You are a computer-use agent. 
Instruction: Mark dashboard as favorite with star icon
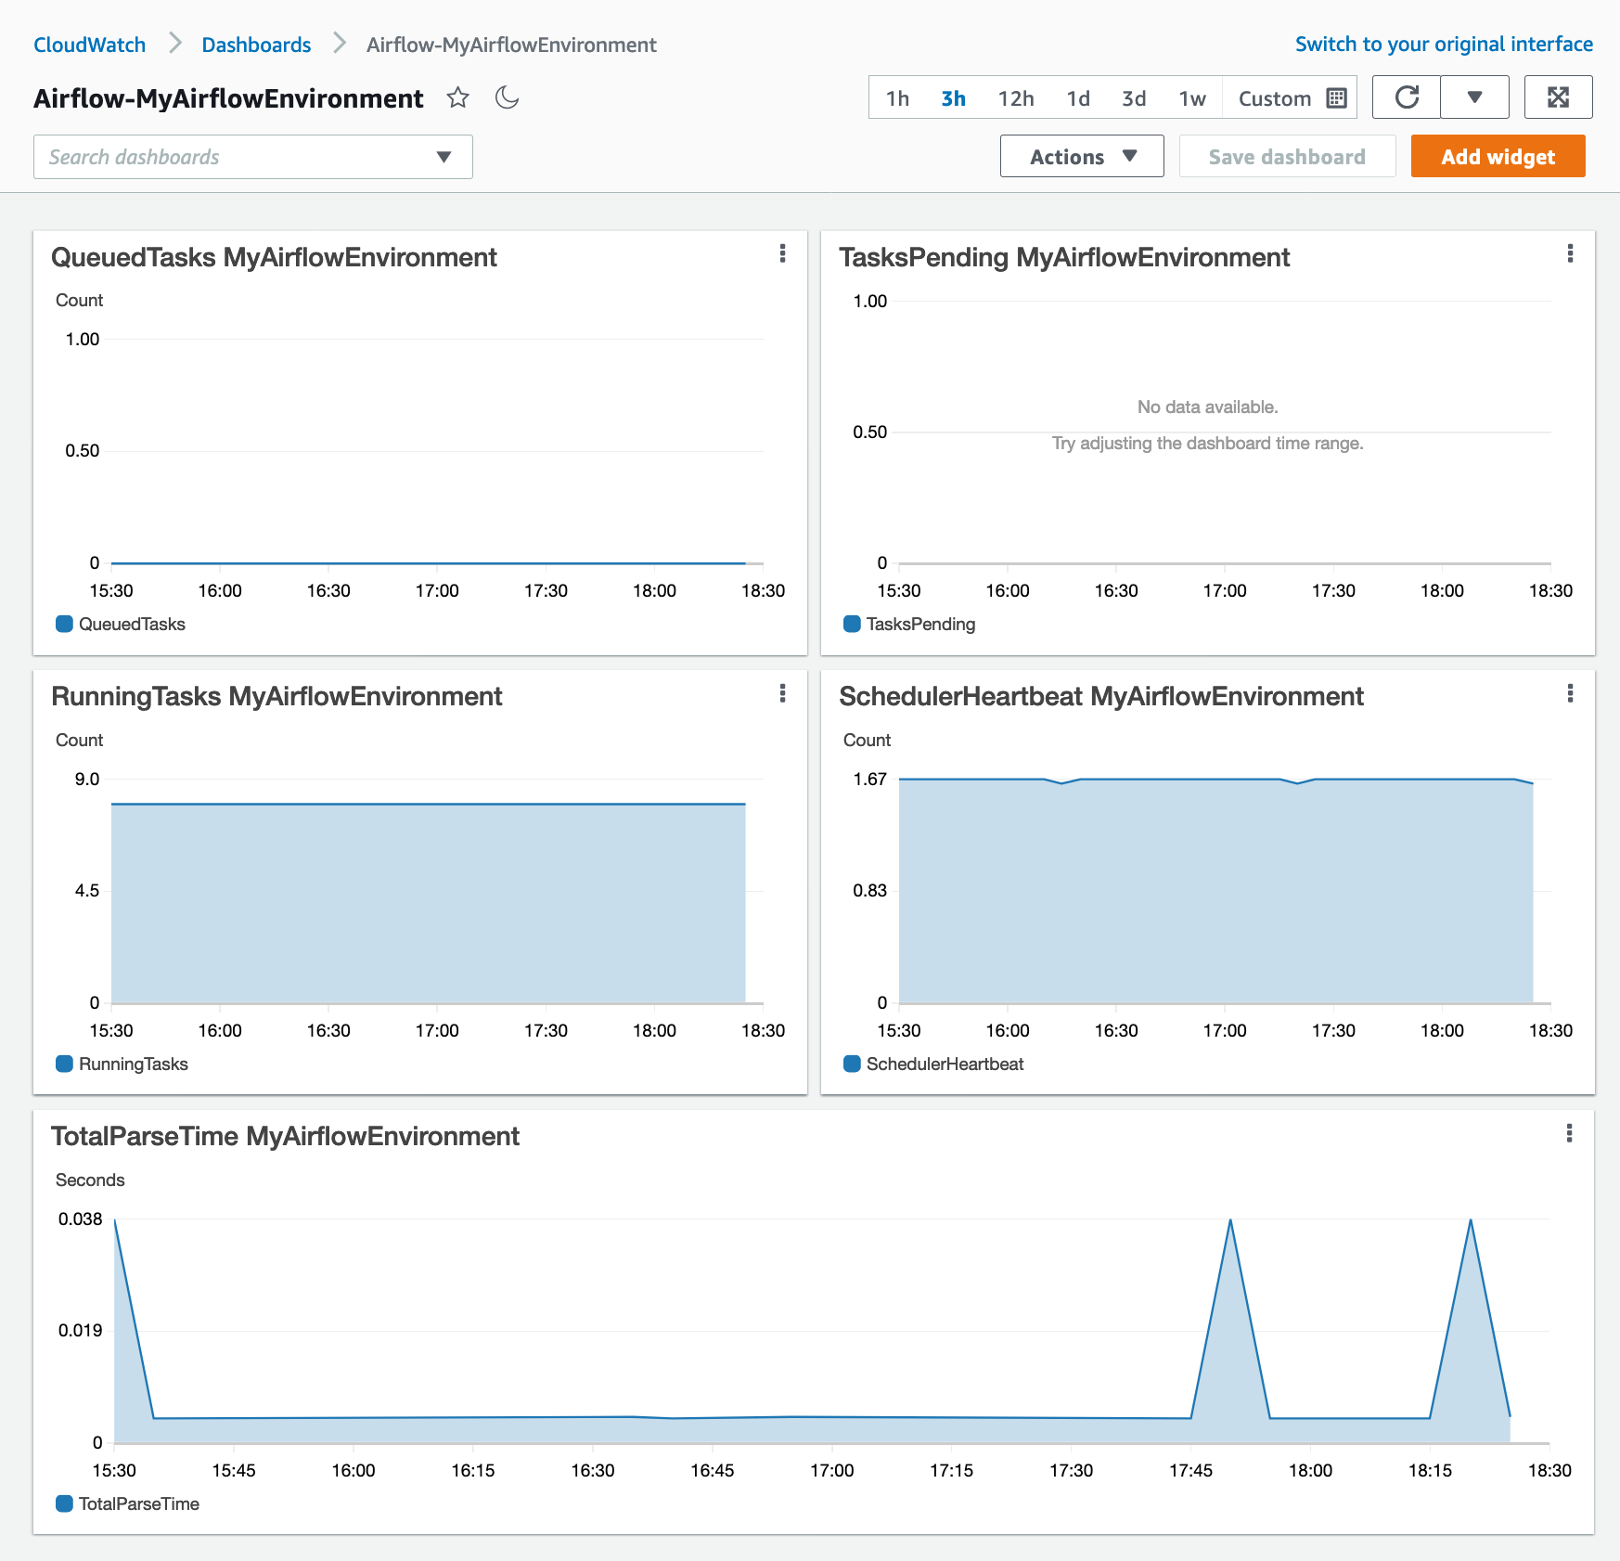click(x=457, y=97)
